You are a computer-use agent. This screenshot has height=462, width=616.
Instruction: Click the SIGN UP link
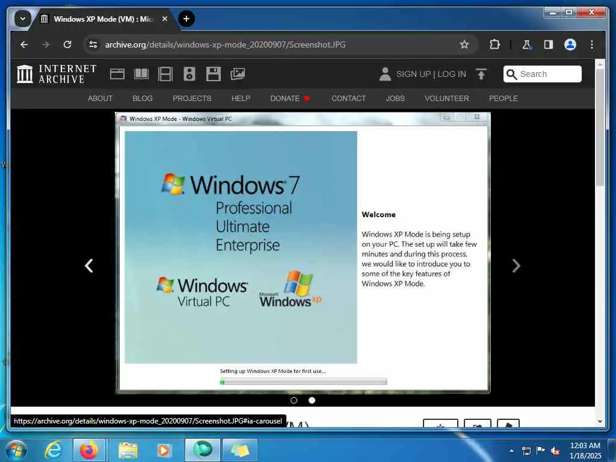pos(413,74)
